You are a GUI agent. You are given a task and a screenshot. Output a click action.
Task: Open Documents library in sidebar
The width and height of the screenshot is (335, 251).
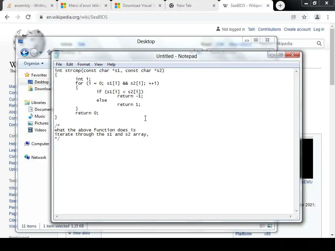(x=43, y=109)
